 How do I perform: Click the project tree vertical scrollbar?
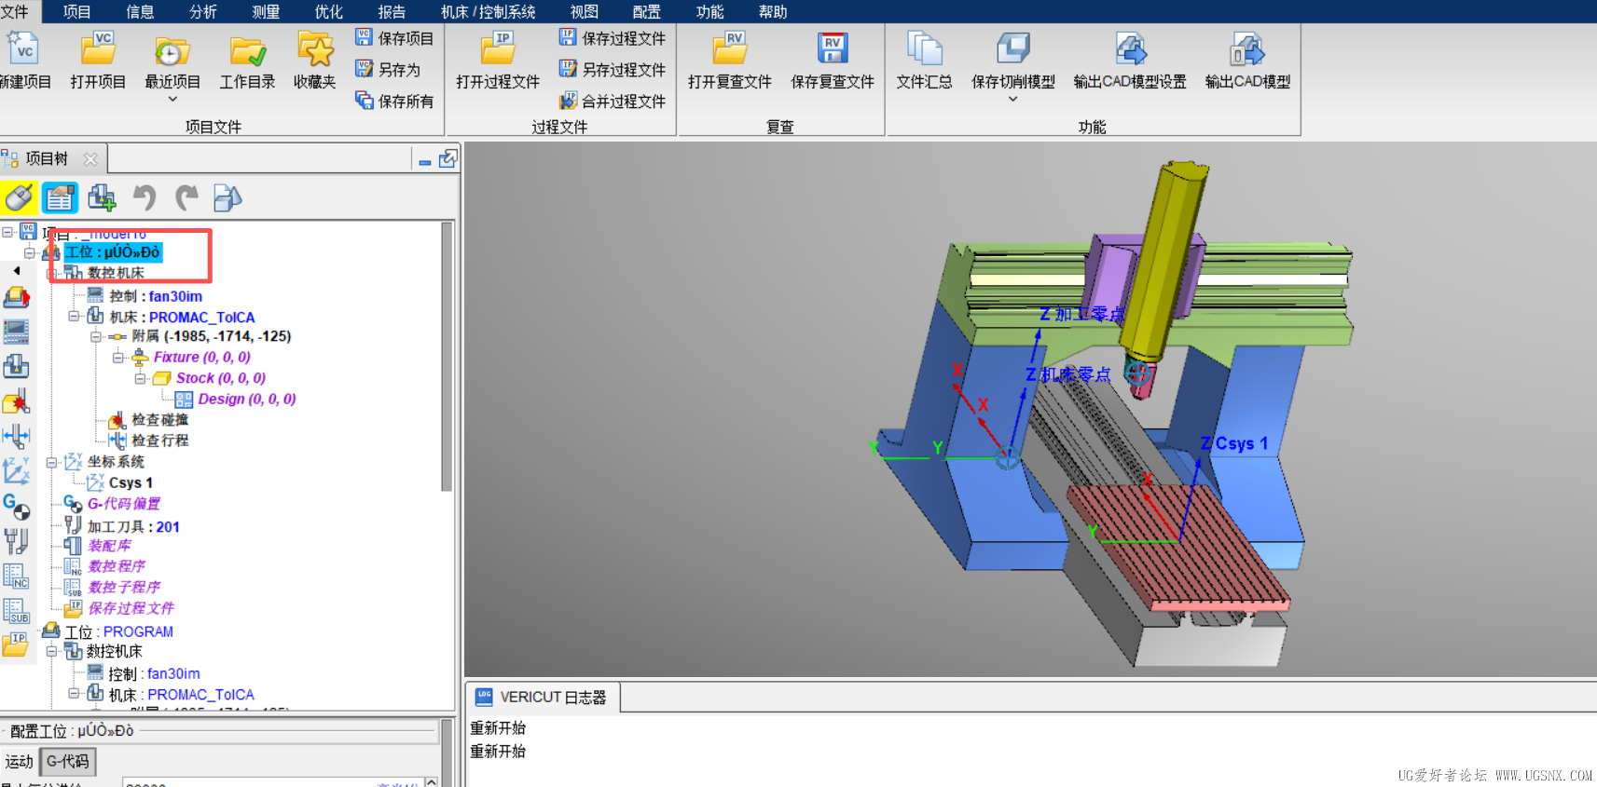pos(447,356)
